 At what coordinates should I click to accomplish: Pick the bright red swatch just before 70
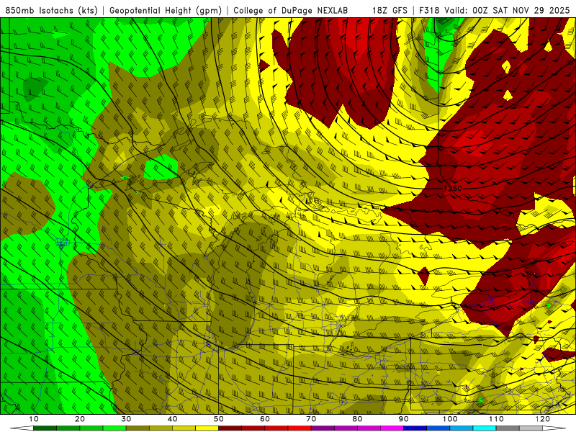coord(300,428)
